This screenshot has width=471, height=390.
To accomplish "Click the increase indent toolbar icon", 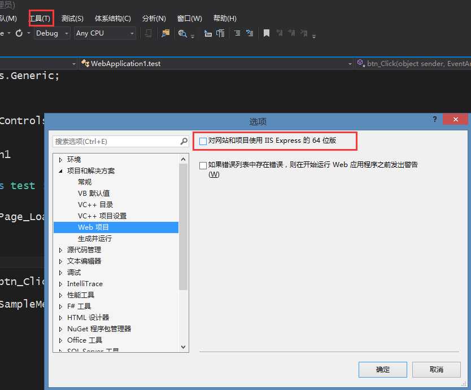I will (250, 33).
